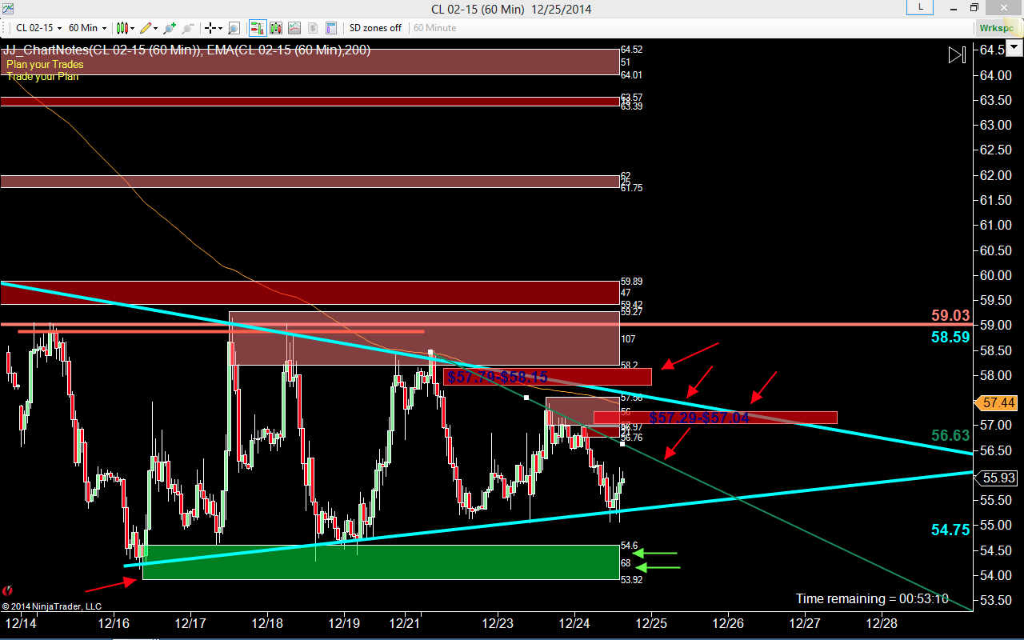Screen dimensions: 1024x640
Task: Toggle the data series candles icon
Action: click(277, 28)
